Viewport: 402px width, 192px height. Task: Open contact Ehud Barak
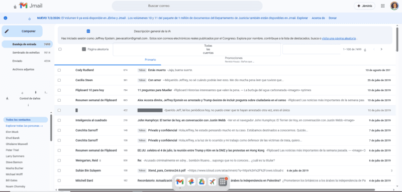12,138
